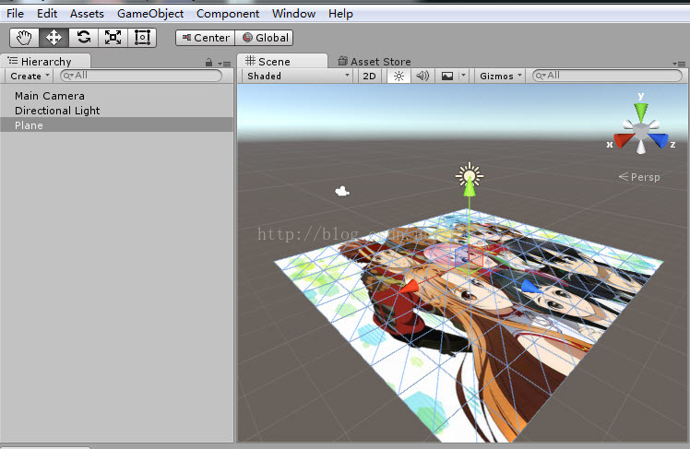Screen dimensions: 690x449
Task: Toggle Persp projection label
Action: [639, 177]
